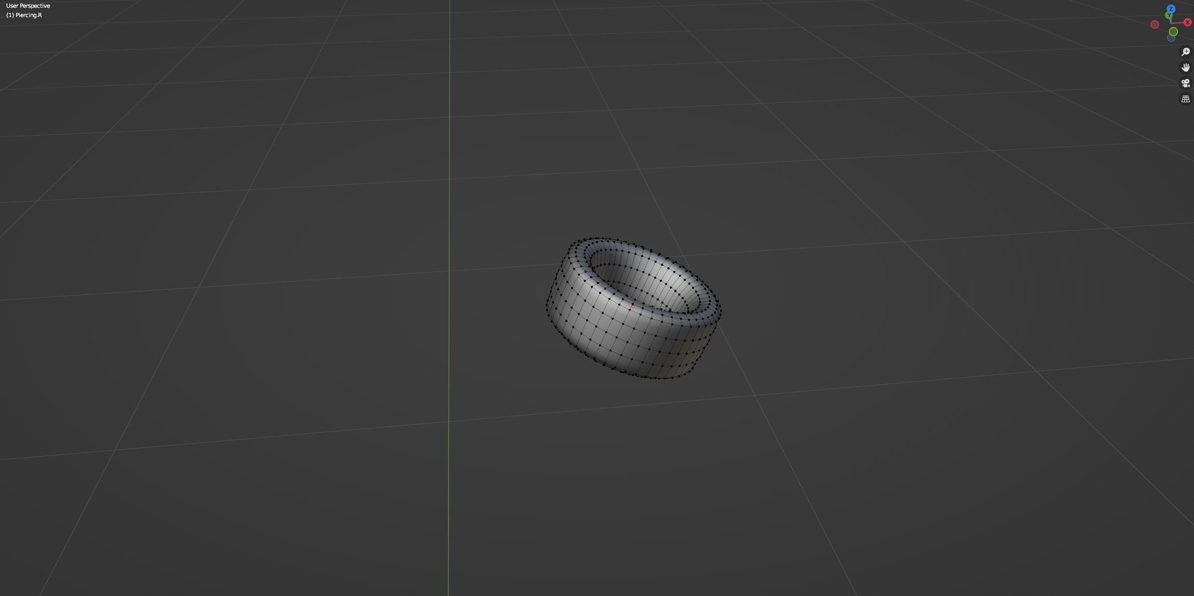
Task: Click the faded blue negative Z gizmo circle
Action: click(x=1171, y=38)
